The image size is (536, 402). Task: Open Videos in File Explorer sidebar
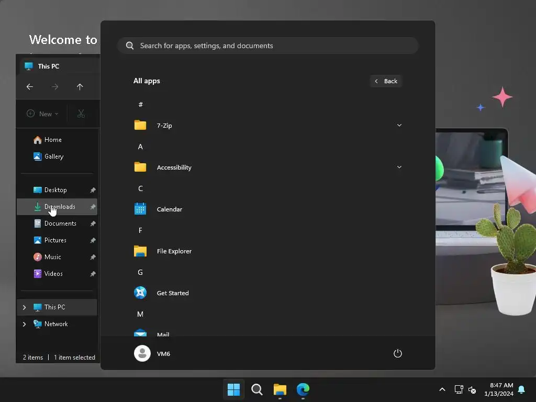click(x=57, y=274)
